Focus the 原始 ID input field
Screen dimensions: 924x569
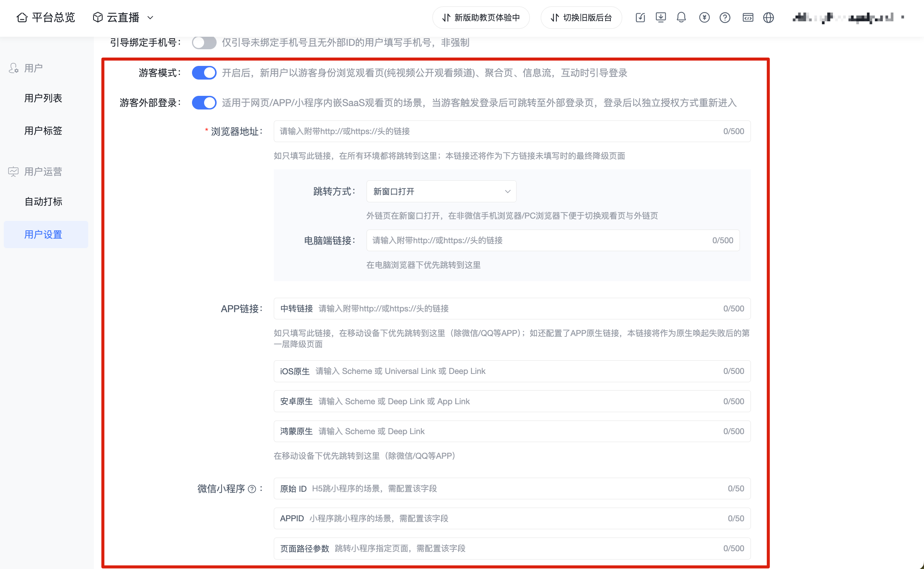[512, 489]
